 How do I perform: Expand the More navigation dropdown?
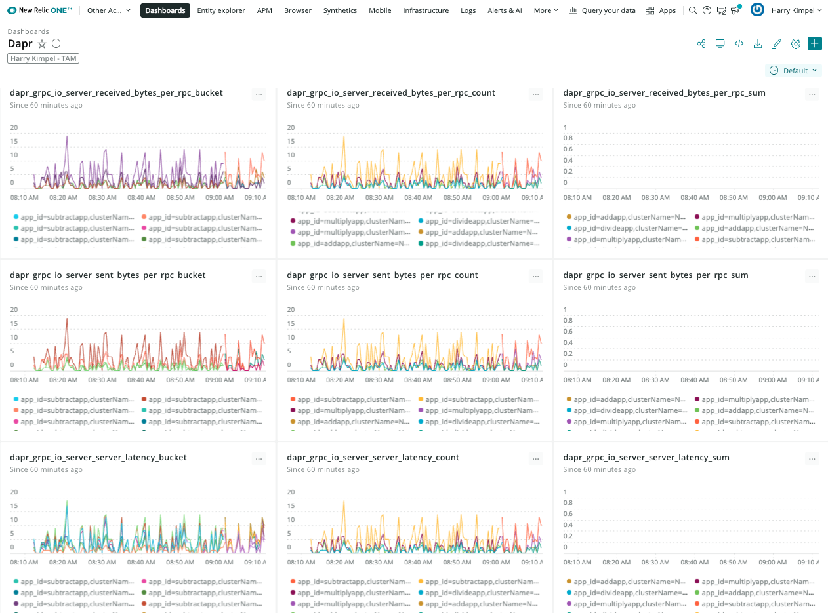tap(546, 10)
